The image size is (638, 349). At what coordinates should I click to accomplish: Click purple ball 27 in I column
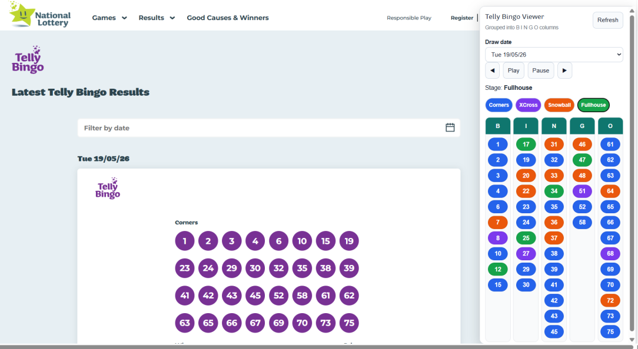(x=526, y=253)
